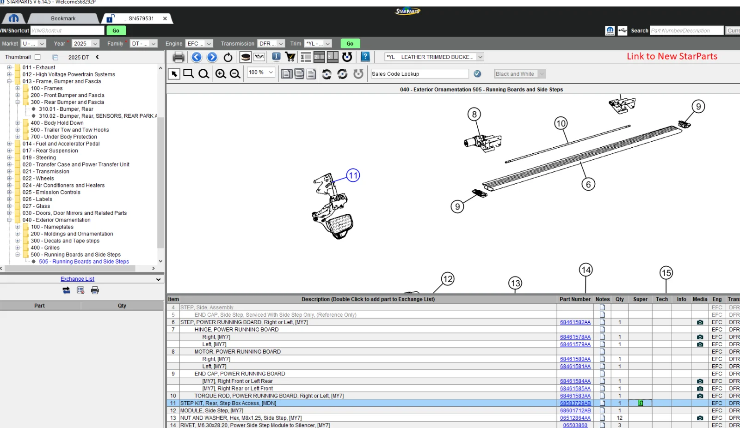Viewport: 740px width, 428px height.
Task: Select 505 - Running Boards and Side Steps
Action: pyautogui.click(x=84, y=262)
